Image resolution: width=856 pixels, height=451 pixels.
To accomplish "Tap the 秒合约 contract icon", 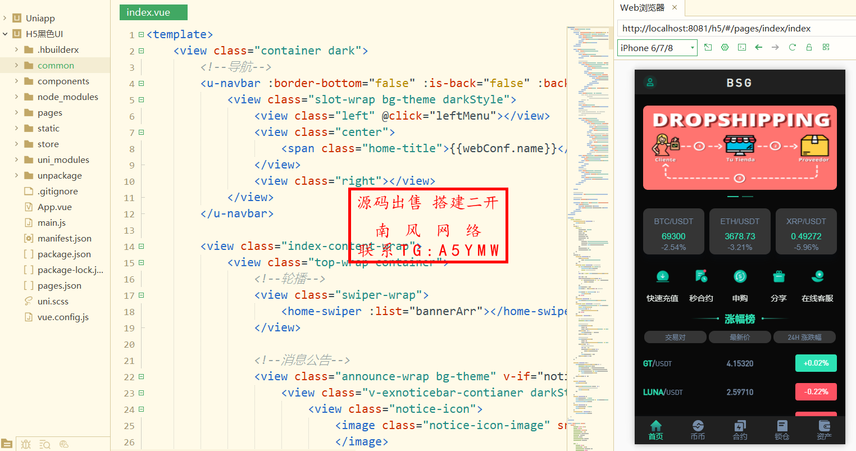I will 701,276.
